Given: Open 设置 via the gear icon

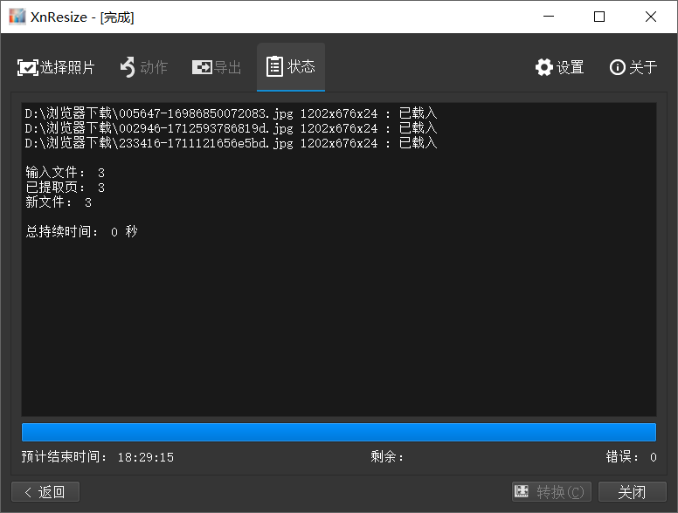Looking at the screenshot, I should click(x=544, y=67).
